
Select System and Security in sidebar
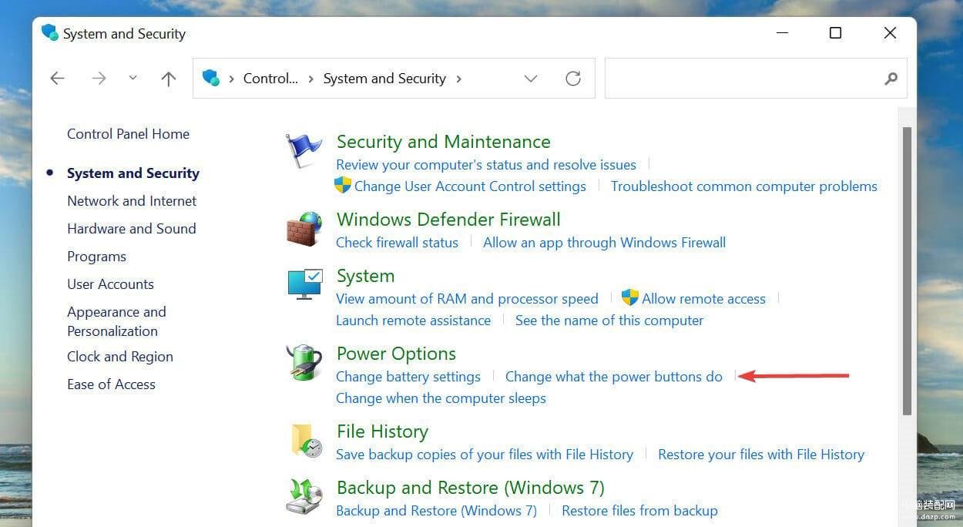pos(133,173)
